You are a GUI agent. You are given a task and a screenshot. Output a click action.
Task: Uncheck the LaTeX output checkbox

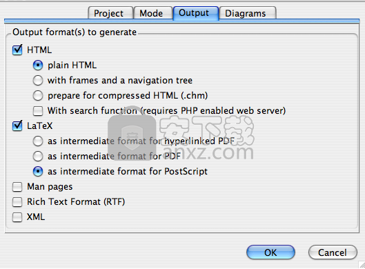point(17,126)
